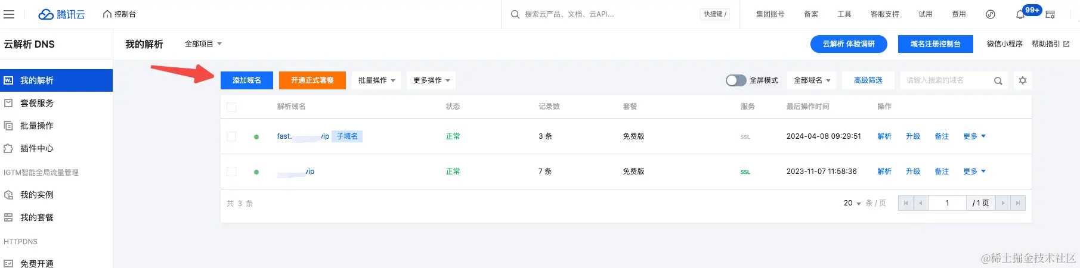The height and width of the screenshot is (268, 1080).
Task: Open the hamburger navigation menu
Action: click(9, 14)
